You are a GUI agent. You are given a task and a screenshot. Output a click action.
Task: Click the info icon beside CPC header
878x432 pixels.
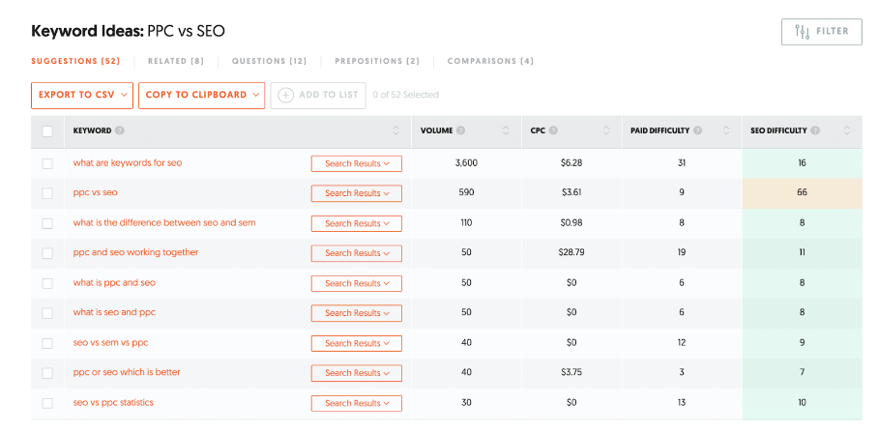tap(554, 130)
